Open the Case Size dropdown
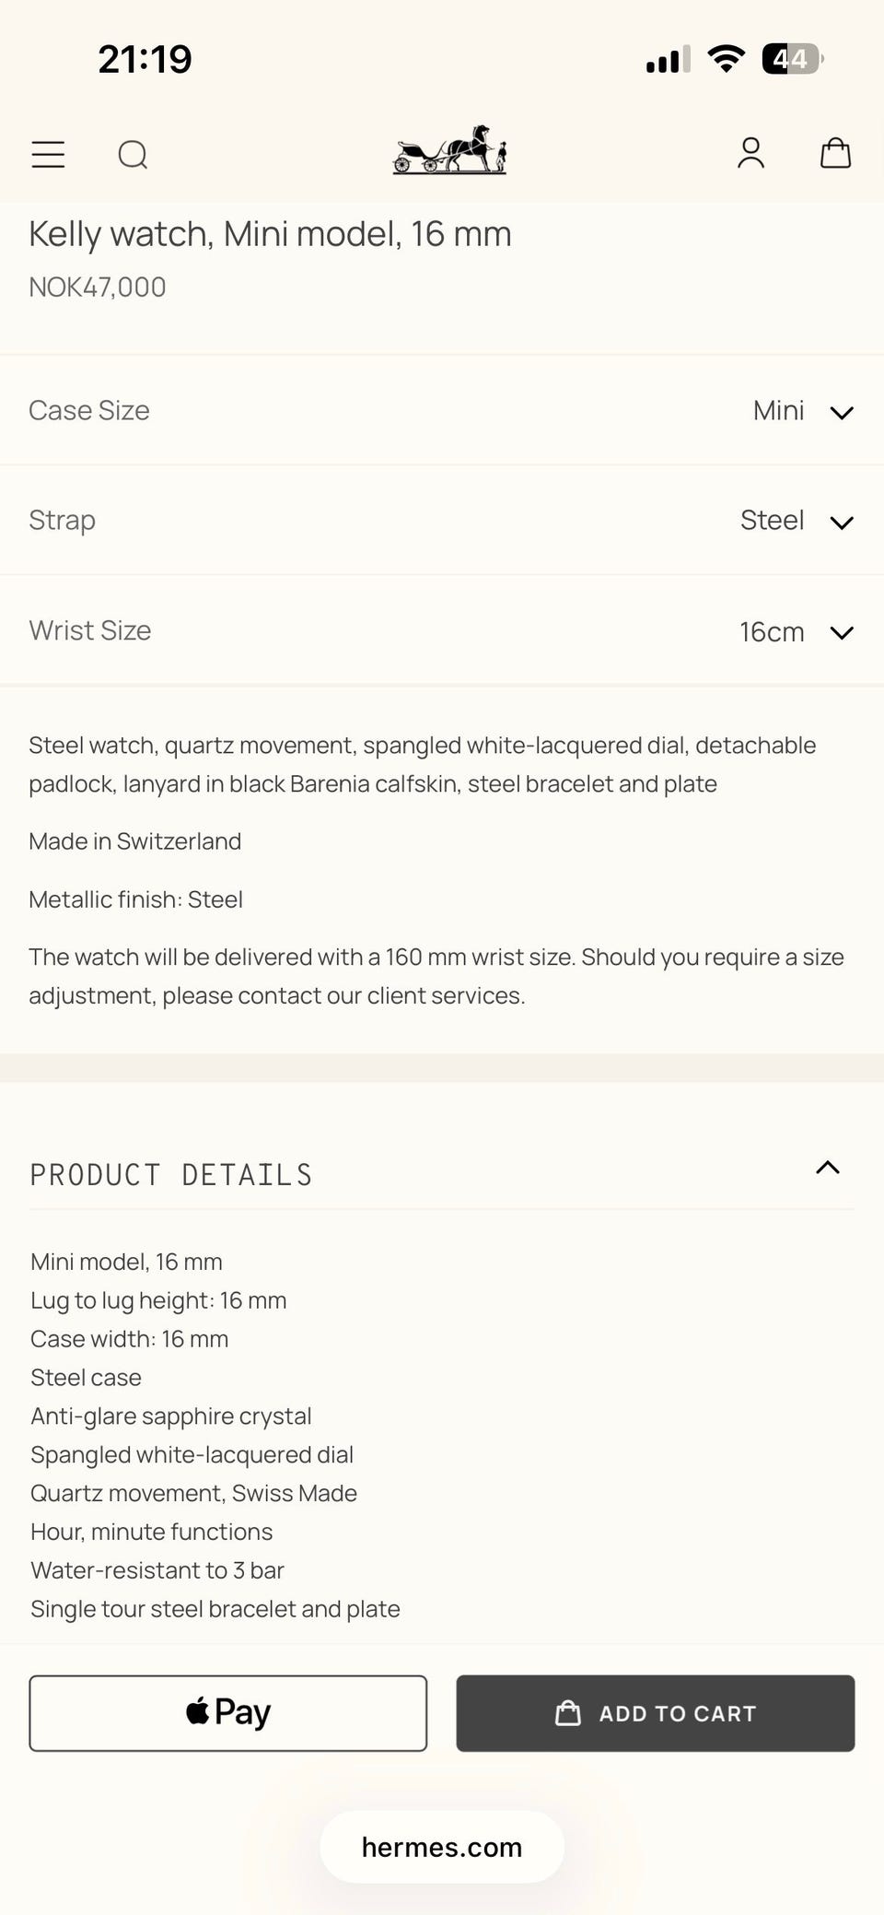The height and width of the screenshot is (1915, 884). point(803,411)
